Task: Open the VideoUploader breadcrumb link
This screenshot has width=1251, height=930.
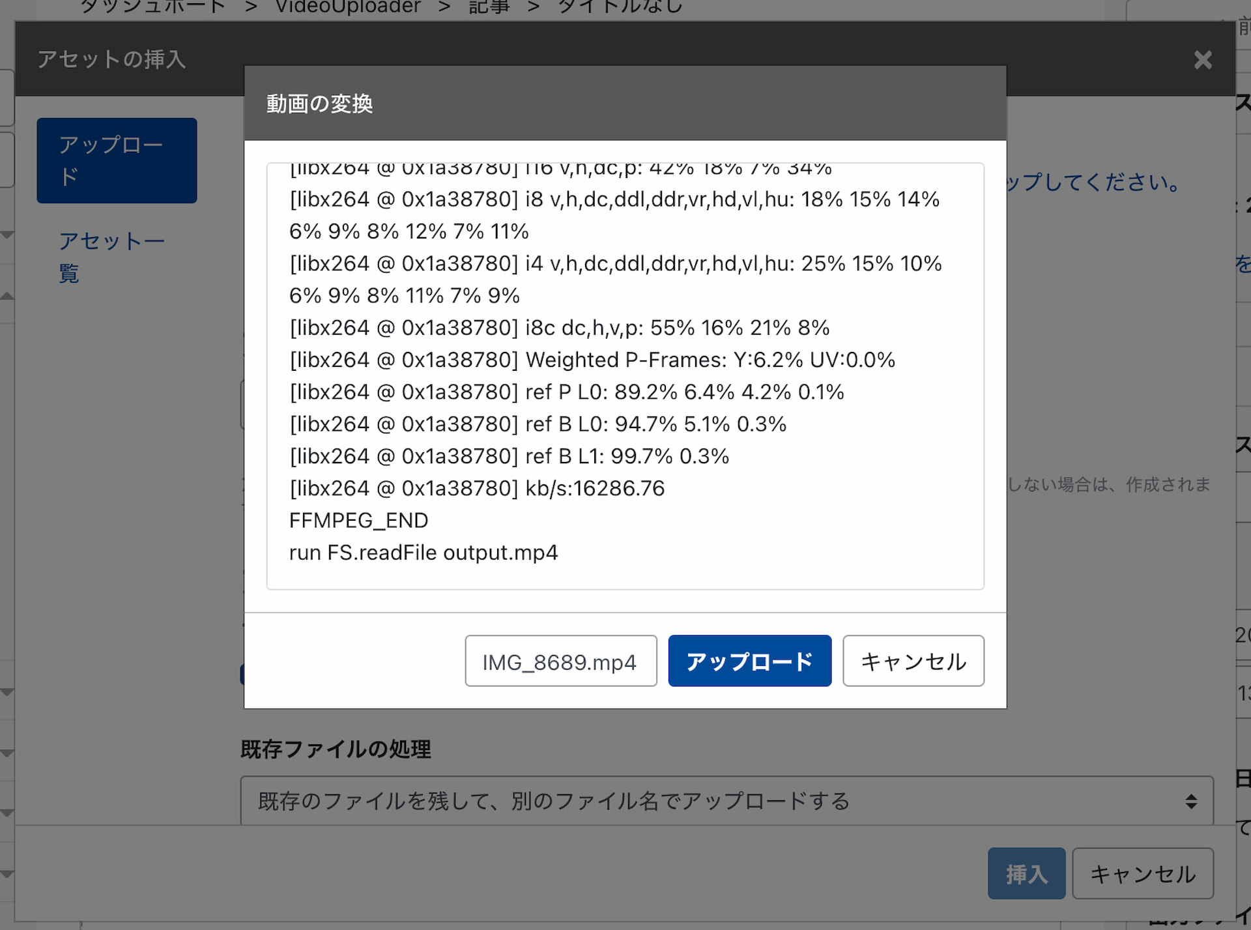Action: 348,7
